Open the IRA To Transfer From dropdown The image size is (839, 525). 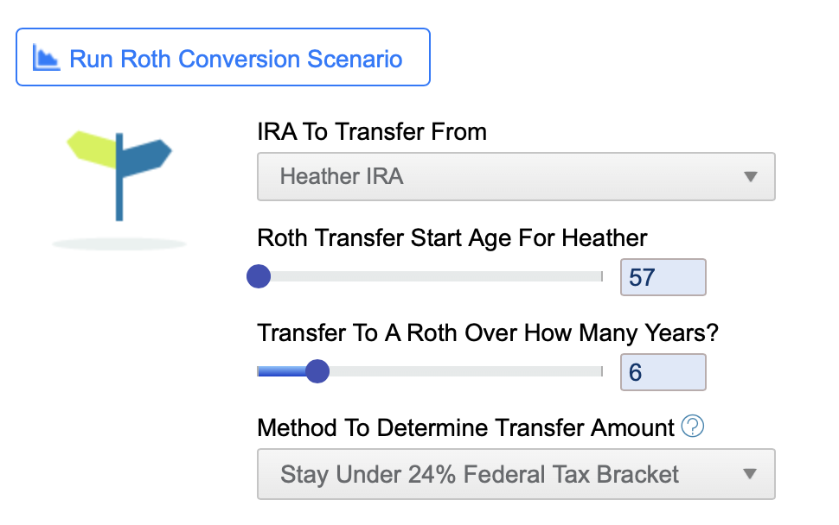click(x=516, y=176)
